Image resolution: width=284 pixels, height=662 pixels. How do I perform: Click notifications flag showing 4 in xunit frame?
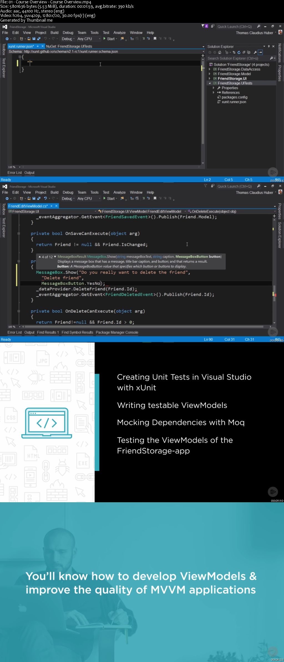[205, 26]
